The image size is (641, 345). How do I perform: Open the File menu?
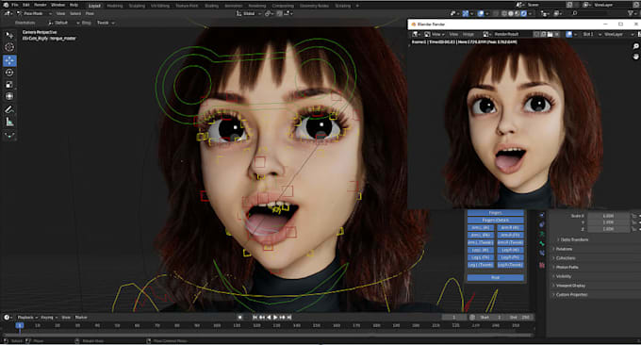pyautogui.click(x=15, y=5)
